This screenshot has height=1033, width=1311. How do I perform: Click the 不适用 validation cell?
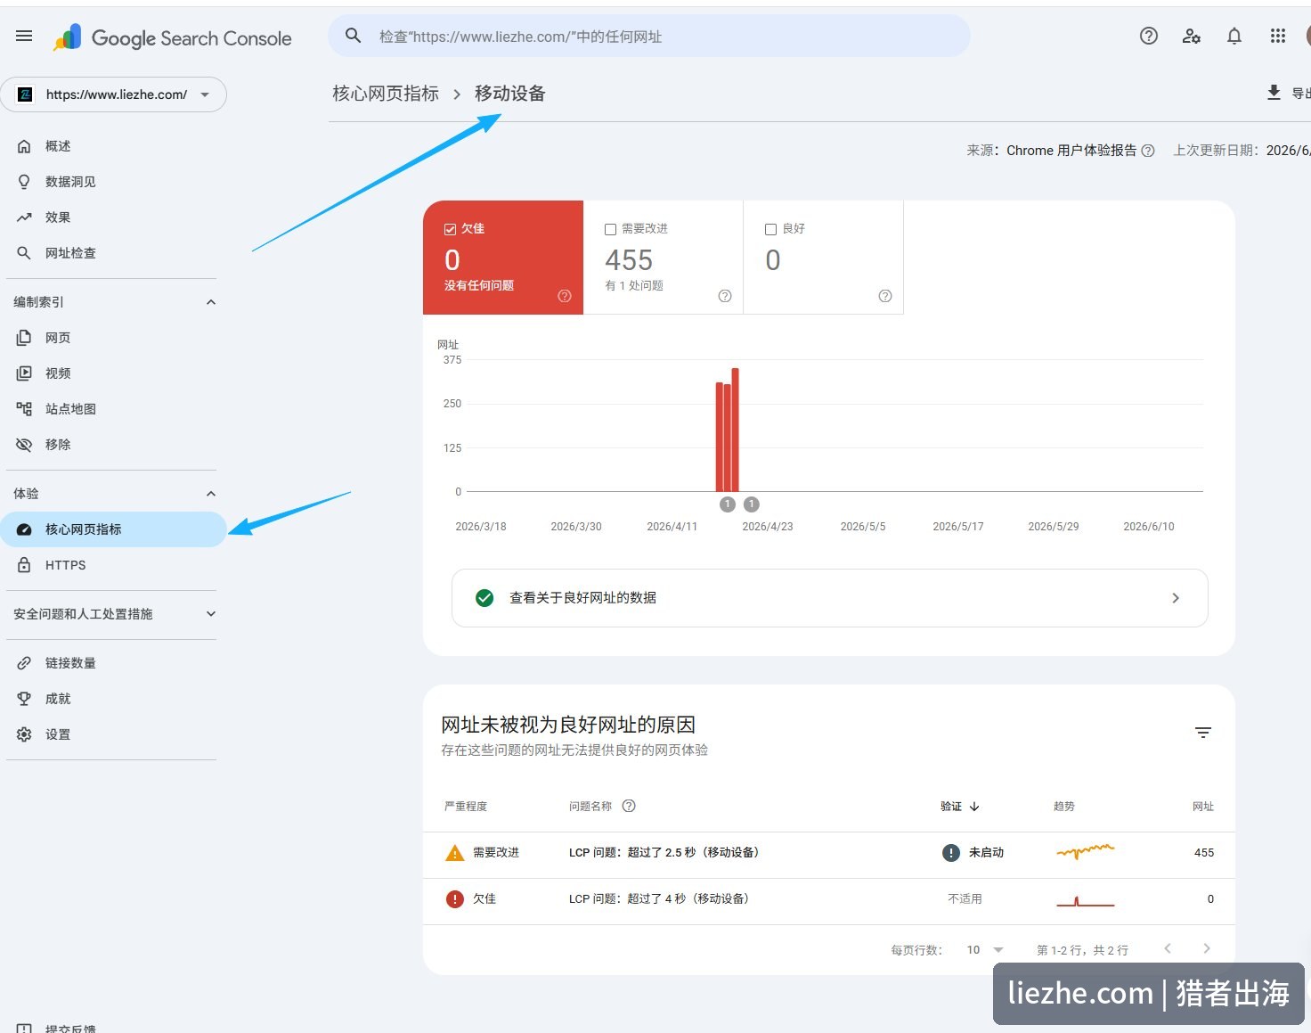965,899
